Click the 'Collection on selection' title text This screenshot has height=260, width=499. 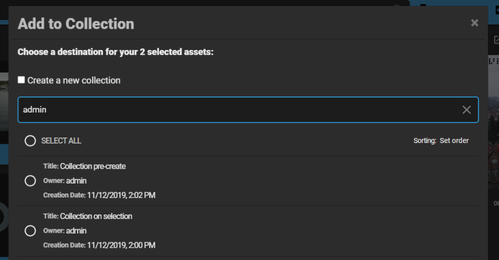(x=96, y=216)
